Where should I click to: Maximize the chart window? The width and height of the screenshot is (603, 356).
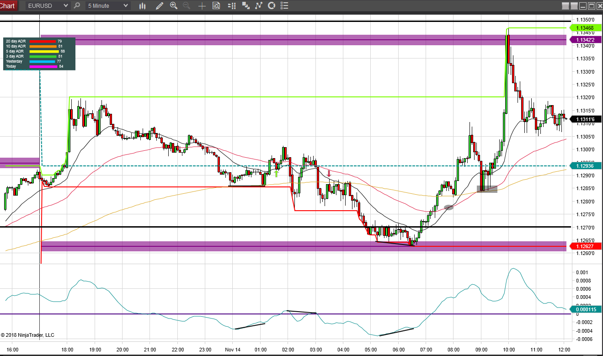click(x=592, y=6)
